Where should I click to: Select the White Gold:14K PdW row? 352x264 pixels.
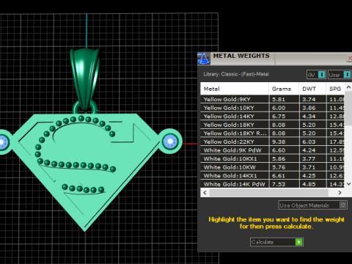[273, 184]
